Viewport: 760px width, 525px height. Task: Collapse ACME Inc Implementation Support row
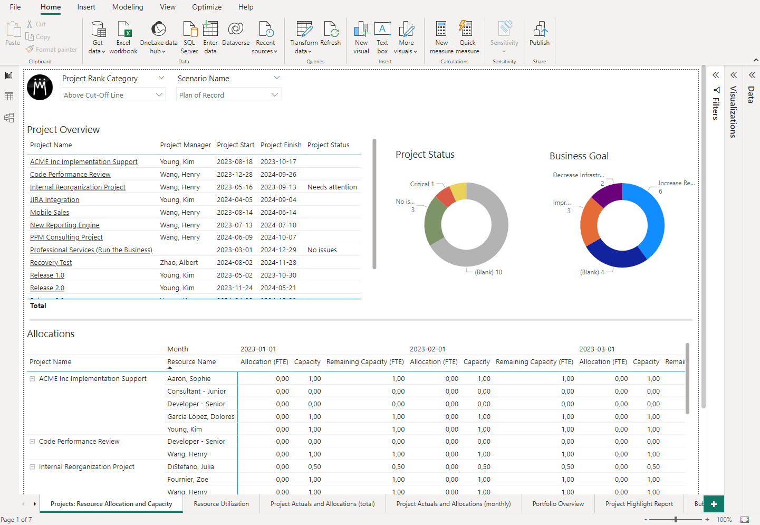coord(32,379)
